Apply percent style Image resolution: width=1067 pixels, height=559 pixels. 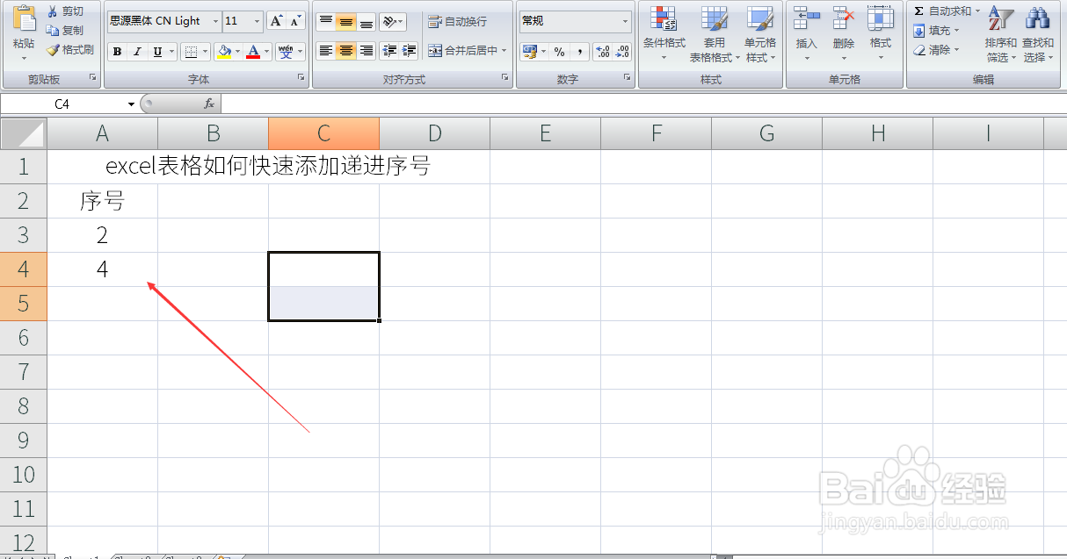click(x=559, y=52)
